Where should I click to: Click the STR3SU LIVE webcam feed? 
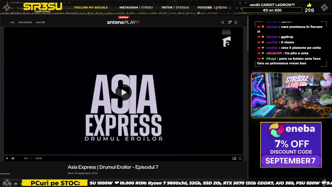click(291, 95)
